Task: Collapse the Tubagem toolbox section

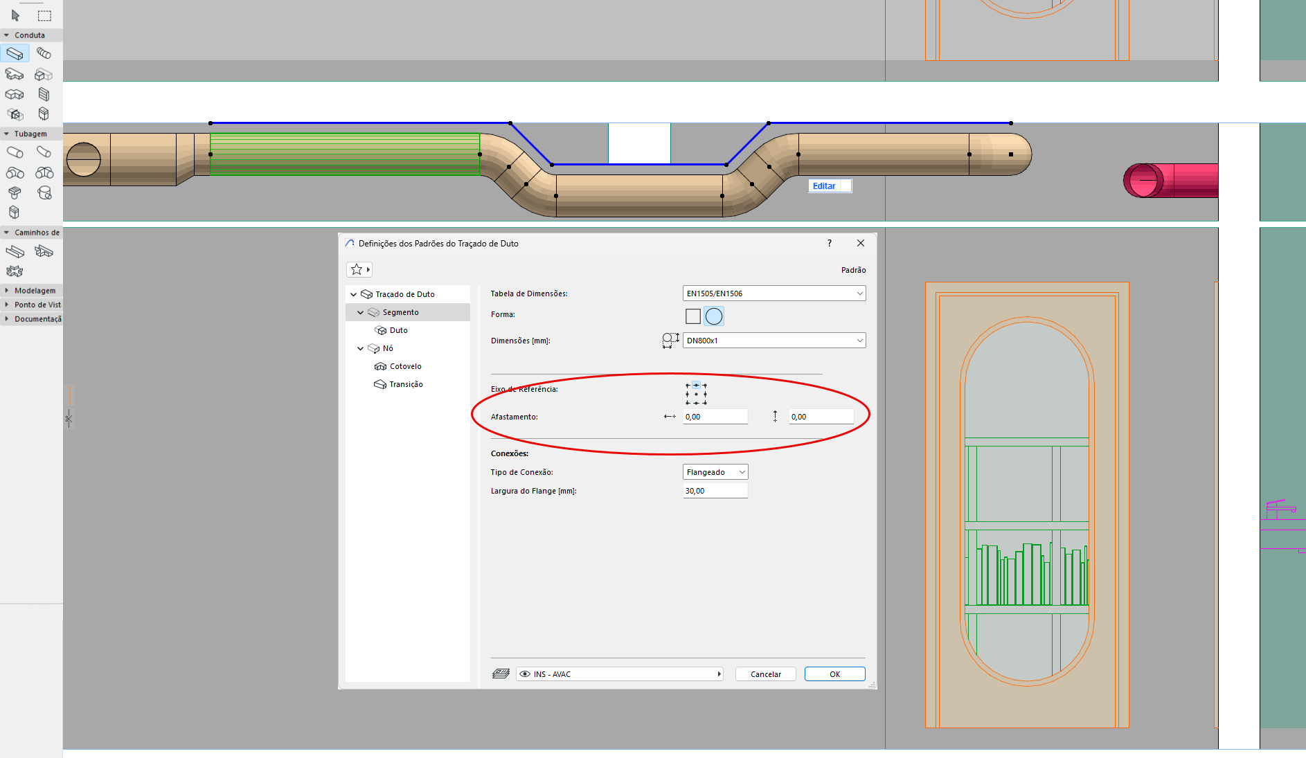Action: (x=7, y=134)
